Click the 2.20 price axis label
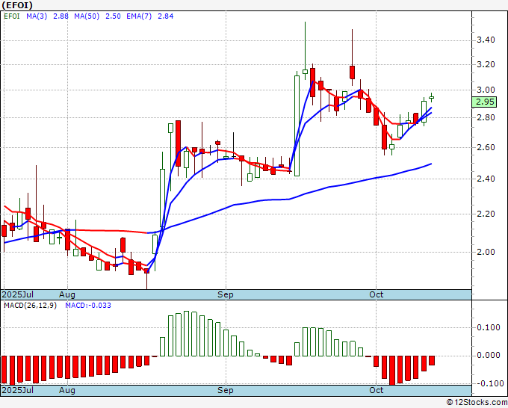Viewport: 508px width, 408px height. coord(486,214)
